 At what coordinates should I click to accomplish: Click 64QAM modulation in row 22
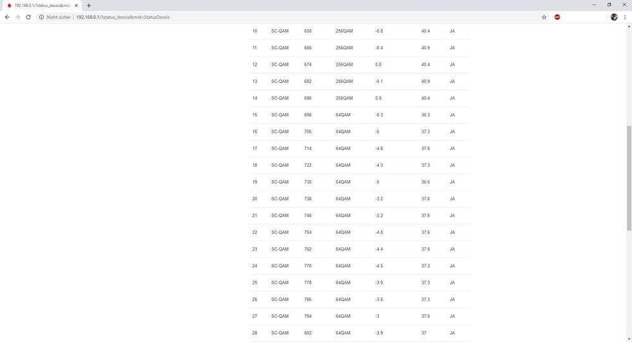pos(343,233)
